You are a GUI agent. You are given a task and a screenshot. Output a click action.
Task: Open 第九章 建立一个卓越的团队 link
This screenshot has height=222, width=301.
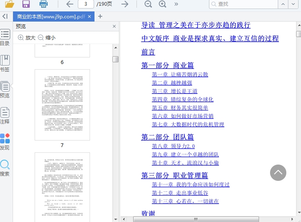[x=185, y=155]
